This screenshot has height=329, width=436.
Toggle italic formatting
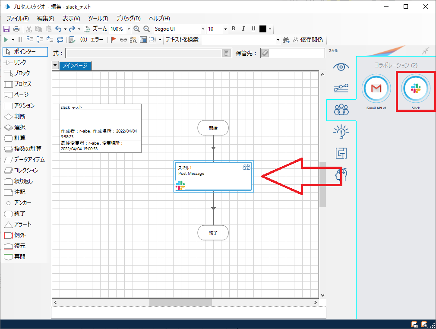(243, 28)
